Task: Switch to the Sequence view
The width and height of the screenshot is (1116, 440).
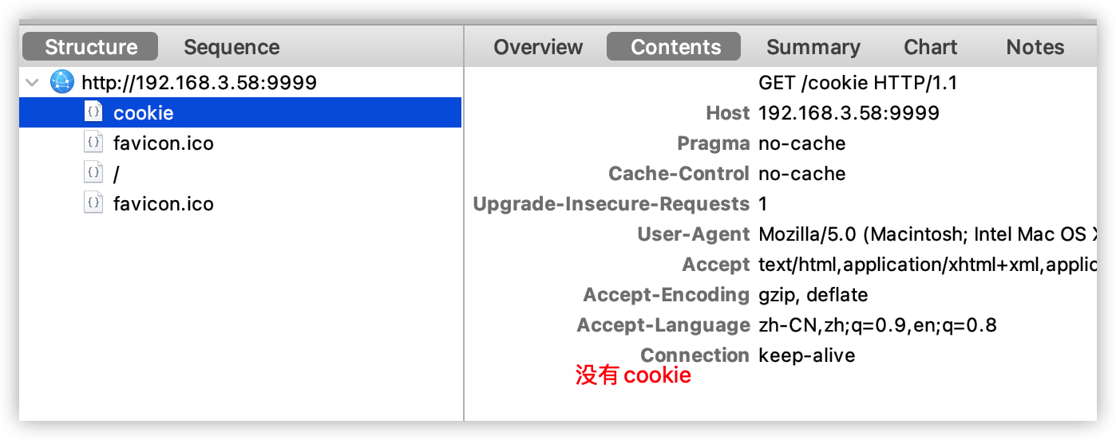Action: click(x=232, y=47)
